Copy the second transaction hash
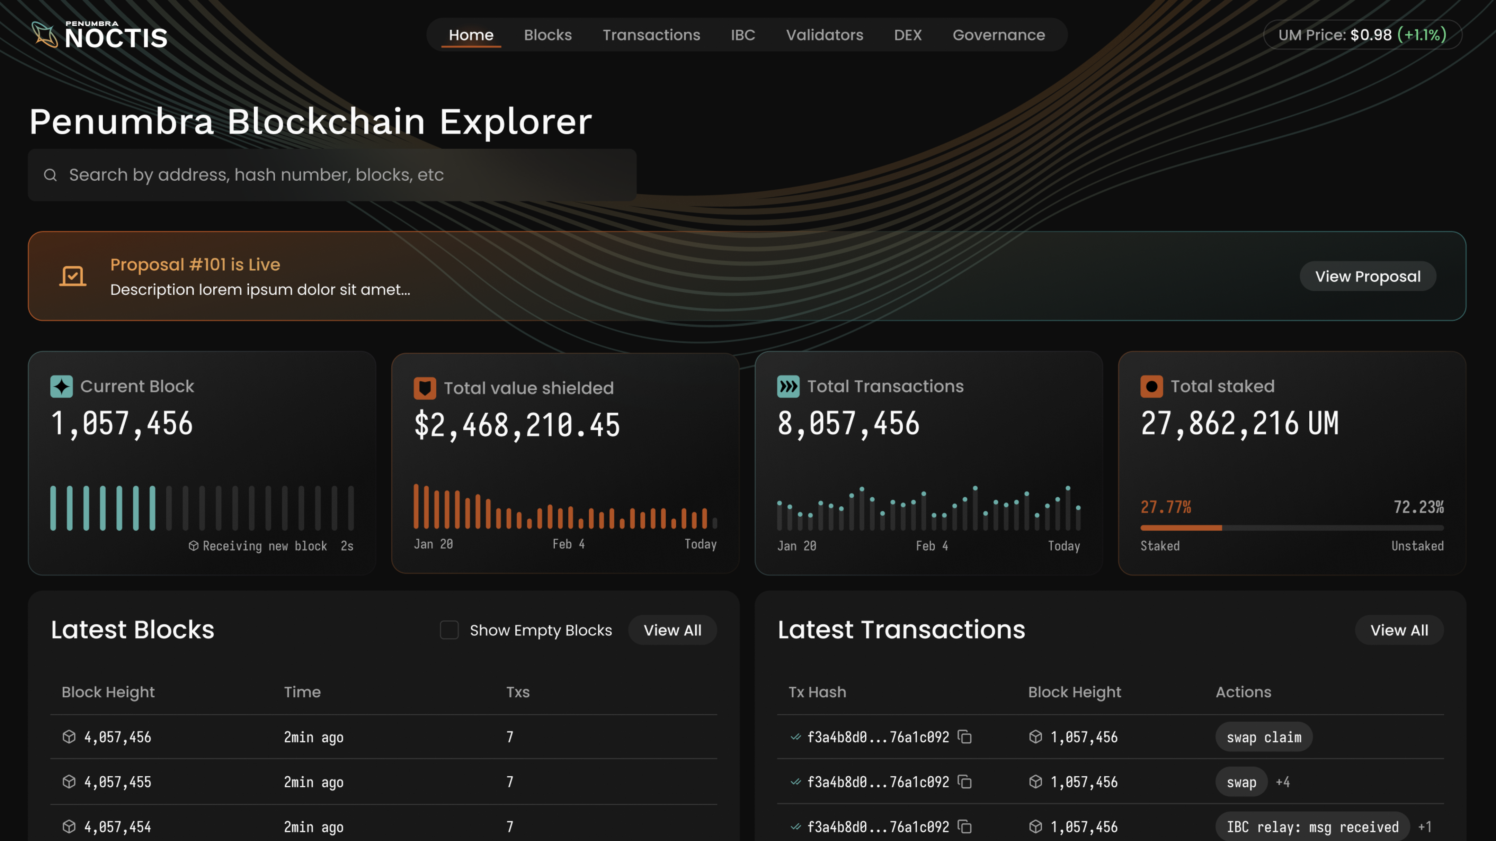The image size is (1496, 841). pyautogui.click(x=965, y=782)
